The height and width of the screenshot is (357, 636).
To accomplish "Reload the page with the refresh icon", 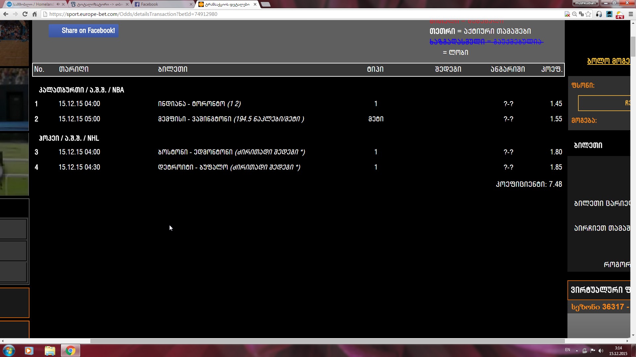I will pyautogui.click(x=25, y=14).
